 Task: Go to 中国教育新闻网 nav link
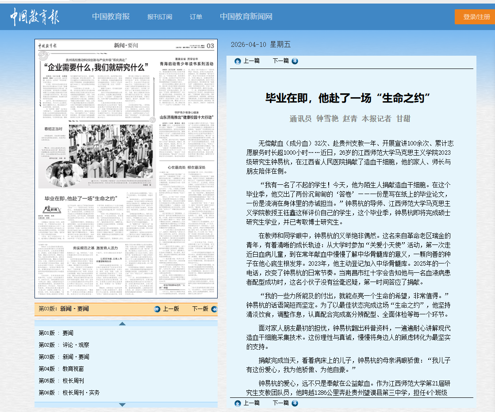click(x=246, y=17)
